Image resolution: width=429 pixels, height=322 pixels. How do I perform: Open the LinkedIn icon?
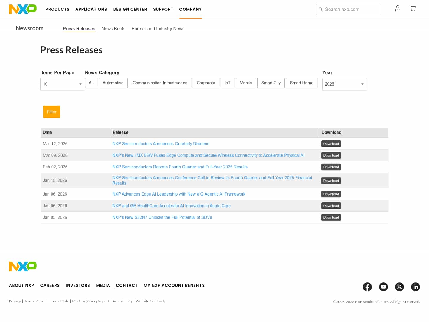click(x=416, y=287)
